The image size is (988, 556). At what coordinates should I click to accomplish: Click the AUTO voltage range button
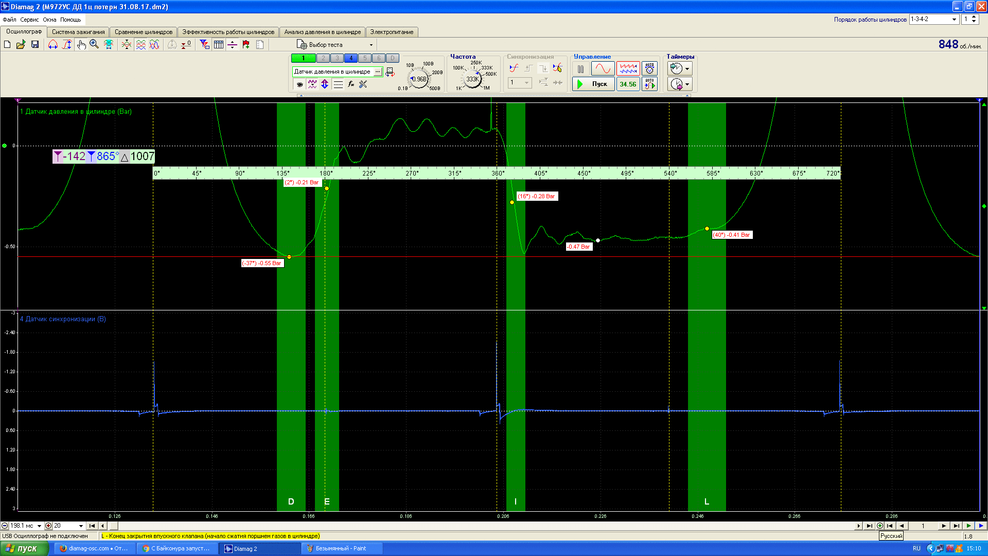[x=650, y=69]
